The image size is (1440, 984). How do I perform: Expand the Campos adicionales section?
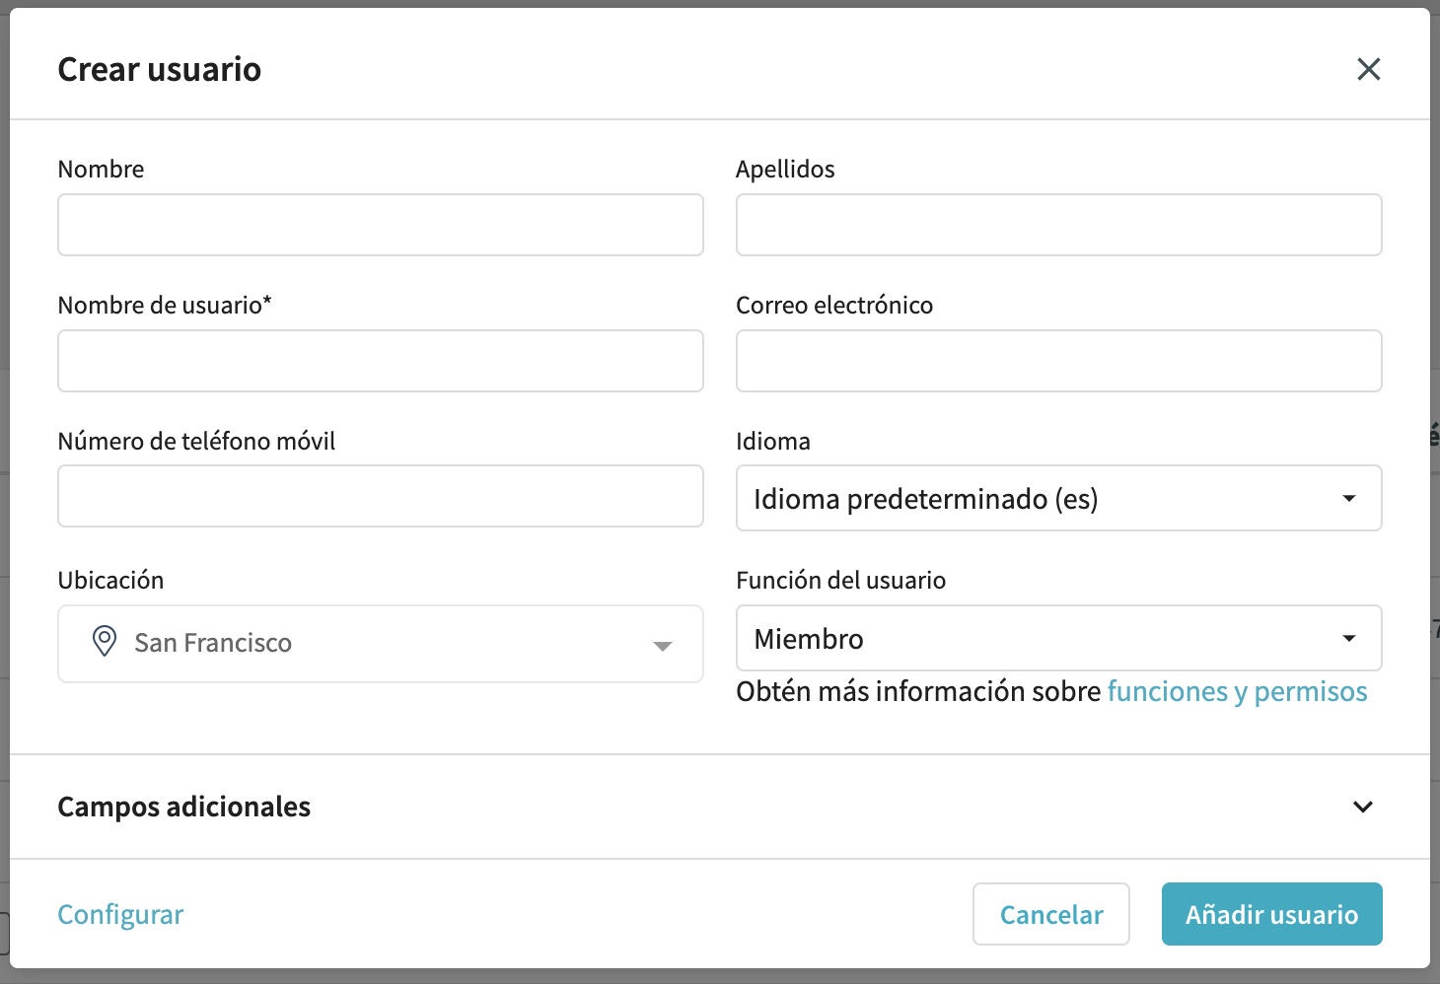click(x=184, y=807)
